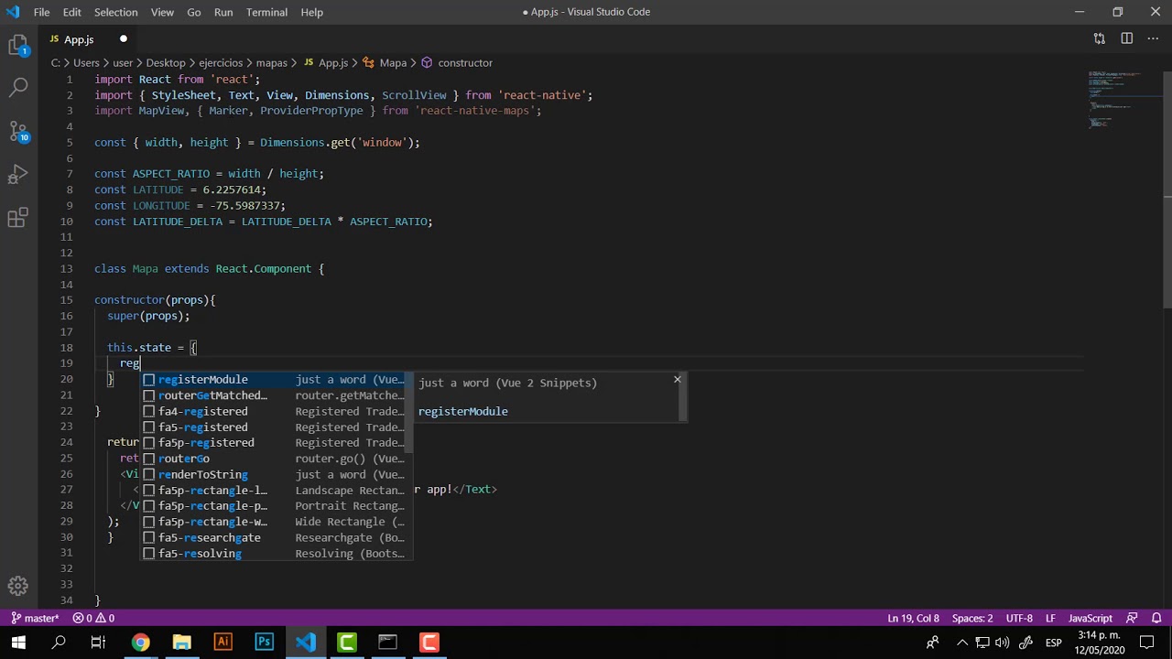The width and height of the screenshot is (1172, 659).
Task: Open Adobe Illustrator from the taskbar
Action: click(222, 643)
